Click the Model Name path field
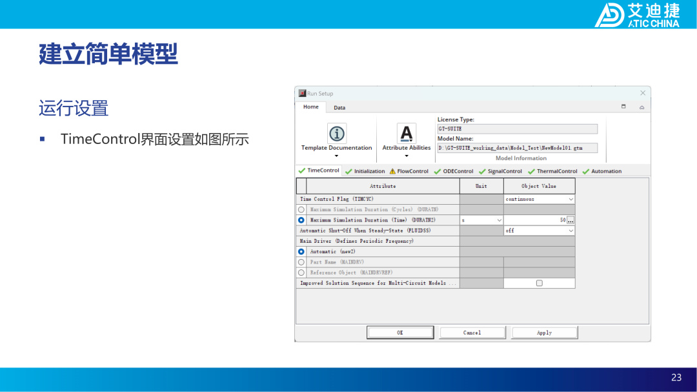Viewport: 697px width, 392px height. pos(518,148)
